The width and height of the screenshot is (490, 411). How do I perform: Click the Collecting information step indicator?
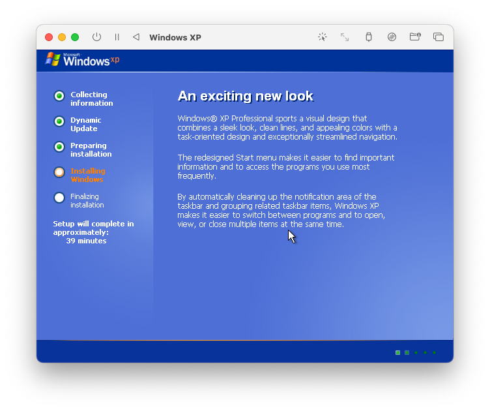click(x=59, y=96)
